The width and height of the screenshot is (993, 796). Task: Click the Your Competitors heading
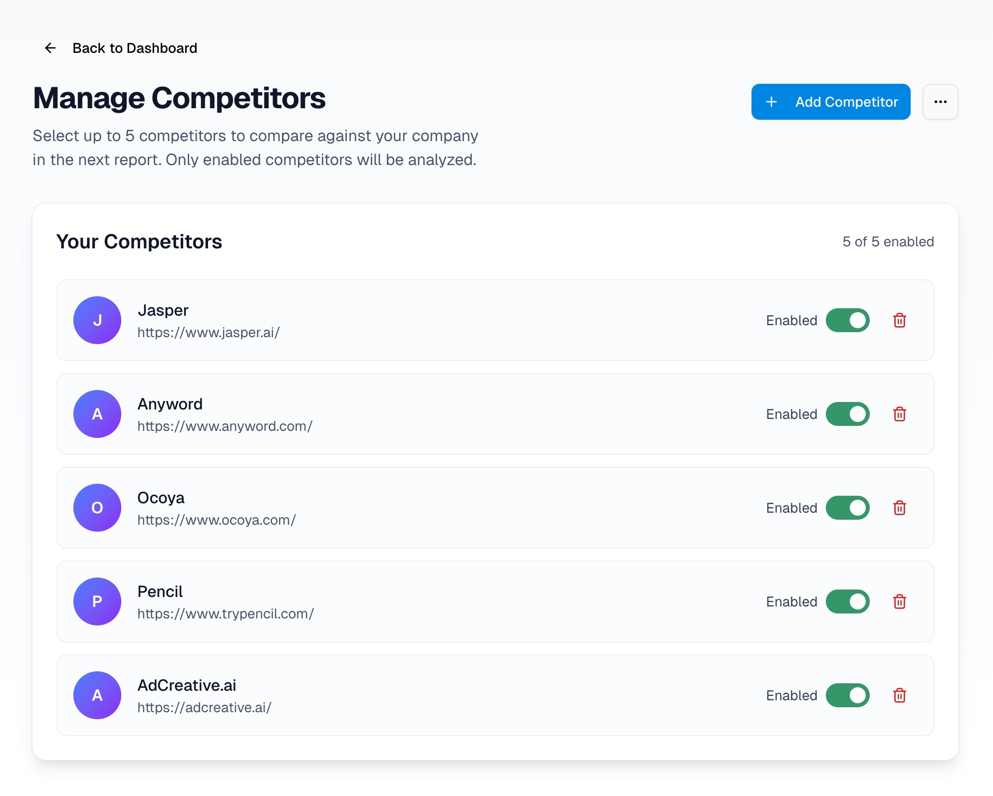(x=140, y=241)
